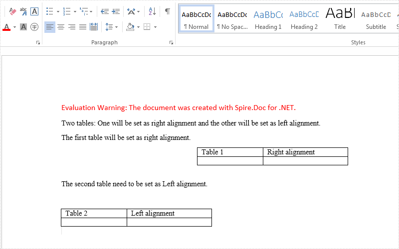Expand the multilevel list dropdown
Viewport: 399px width, 249px height.
[91, 11]
